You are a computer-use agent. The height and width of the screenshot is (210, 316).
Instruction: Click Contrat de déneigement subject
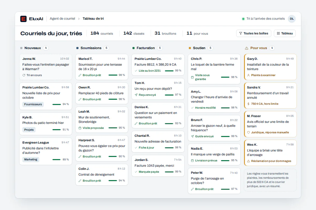pyautogui.click(x=96, y=175)
